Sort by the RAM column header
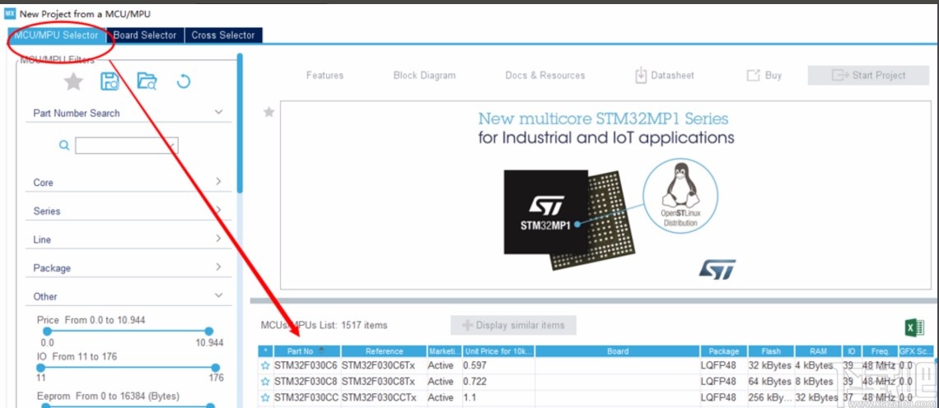 pyautogui.click(x=818, y=351)
